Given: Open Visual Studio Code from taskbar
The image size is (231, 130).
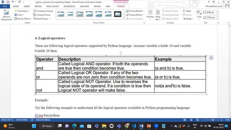Looking at the screenshot, I should coord(134,126).
